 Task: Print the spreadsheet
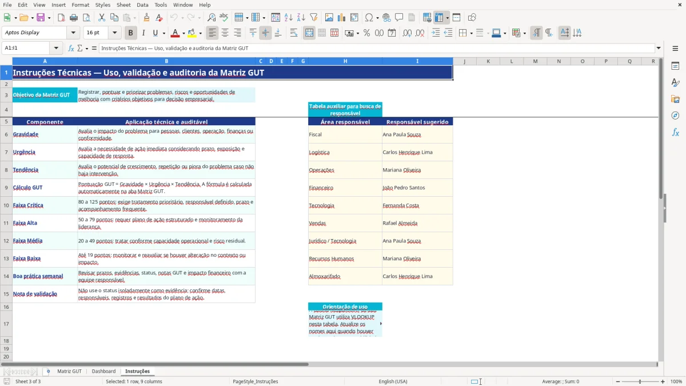pyautogui.click(x=74, y=18)
